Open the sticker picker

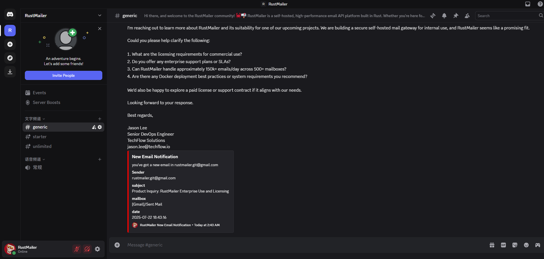pyautogui.click(x=515, y=245)
